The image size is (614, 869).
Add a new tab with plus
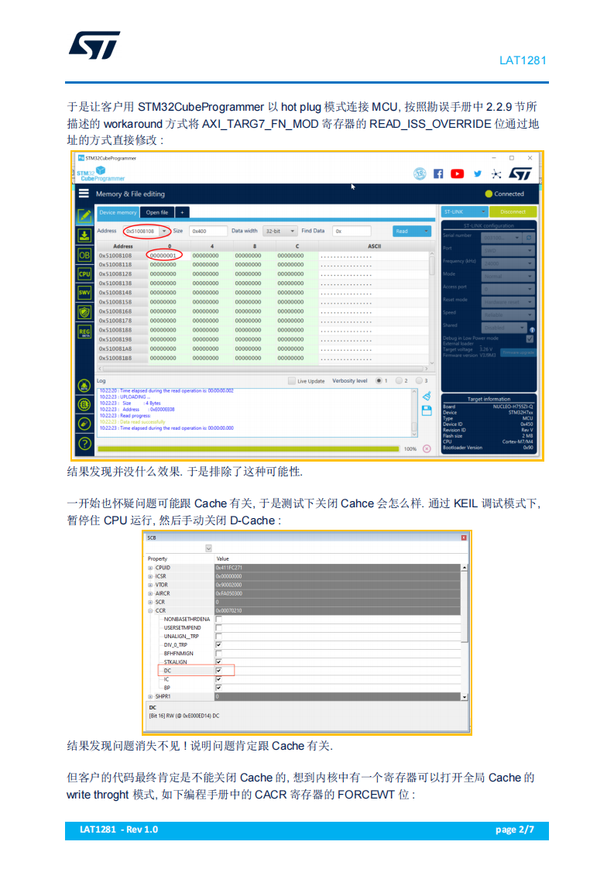[x=182, y=212]
